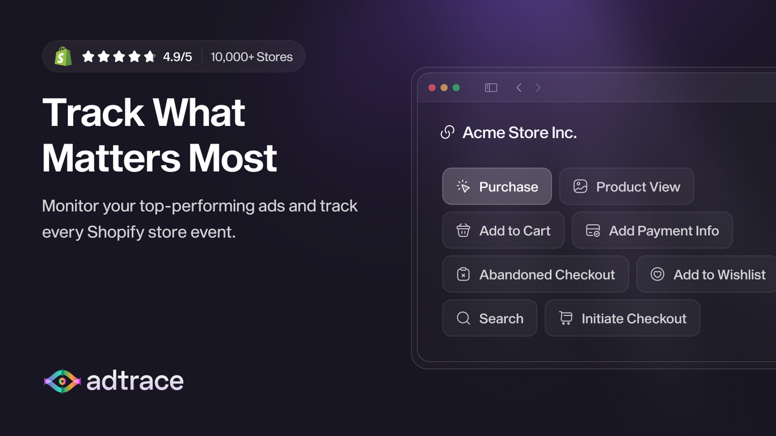Click the yellow minimize window dot
The height and width of the screenshot is (436, 776).
point(444,88)
